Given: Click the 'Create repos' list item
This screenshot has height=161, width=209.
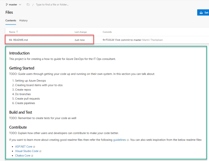Looking at the screenshot, I should 23,90.
